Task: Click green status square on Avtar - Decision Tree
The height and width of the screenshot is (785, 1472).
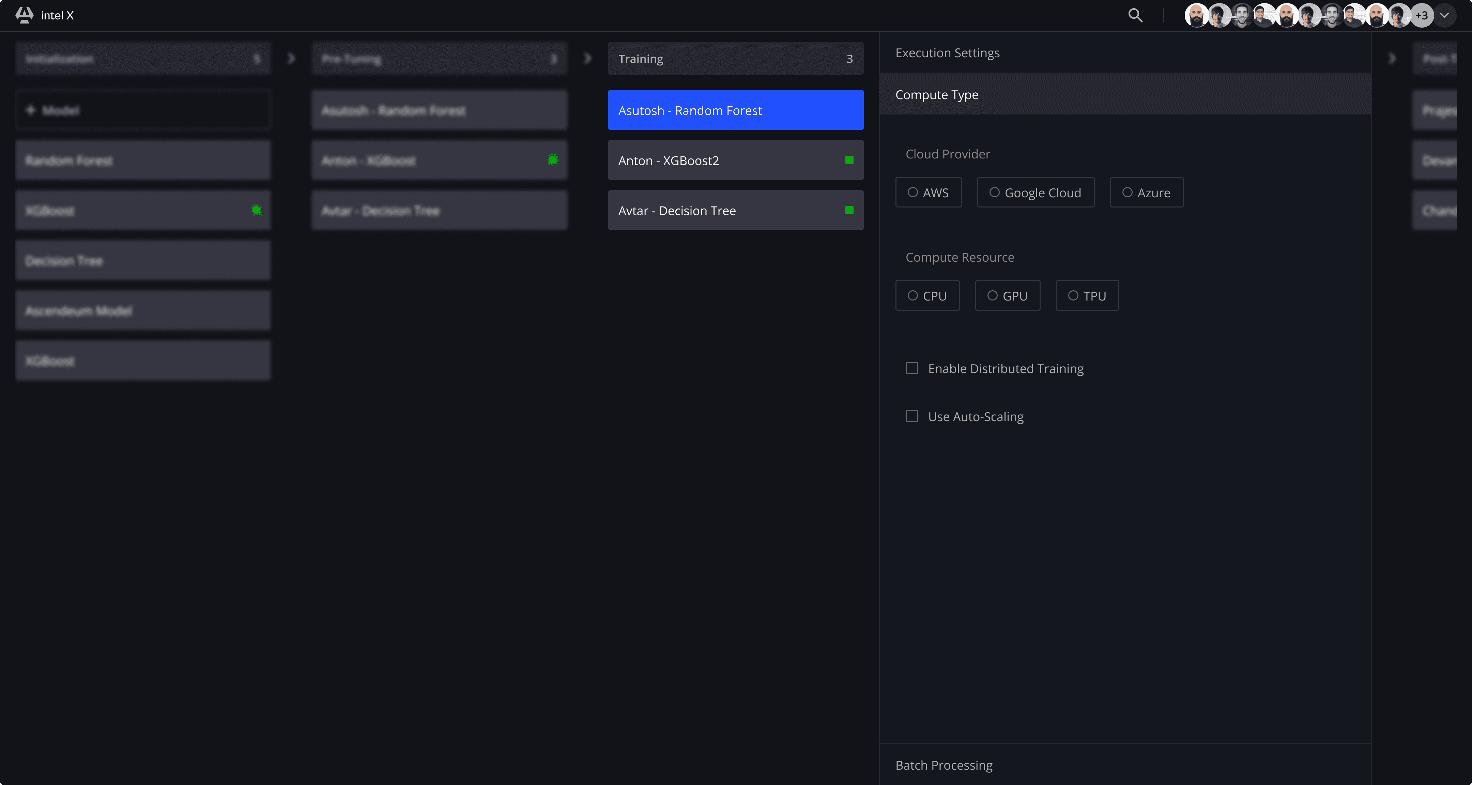Action: (x=849, y=210)
